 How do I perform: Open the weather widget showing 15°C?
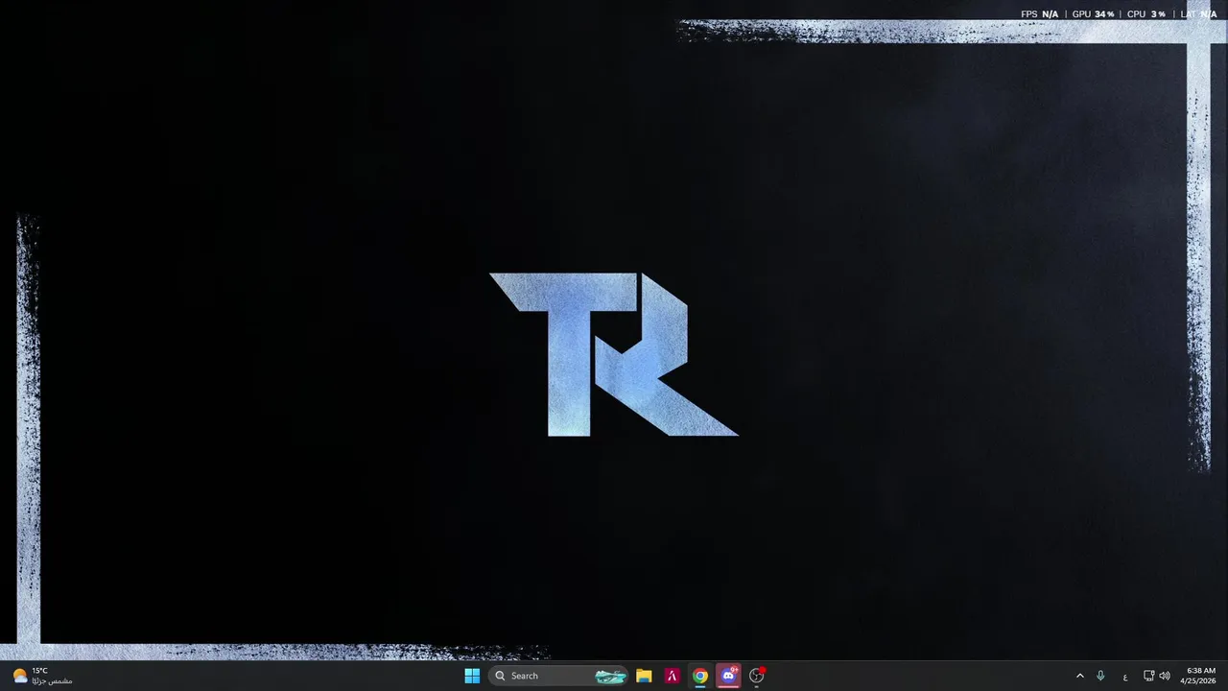click(42, 676)
